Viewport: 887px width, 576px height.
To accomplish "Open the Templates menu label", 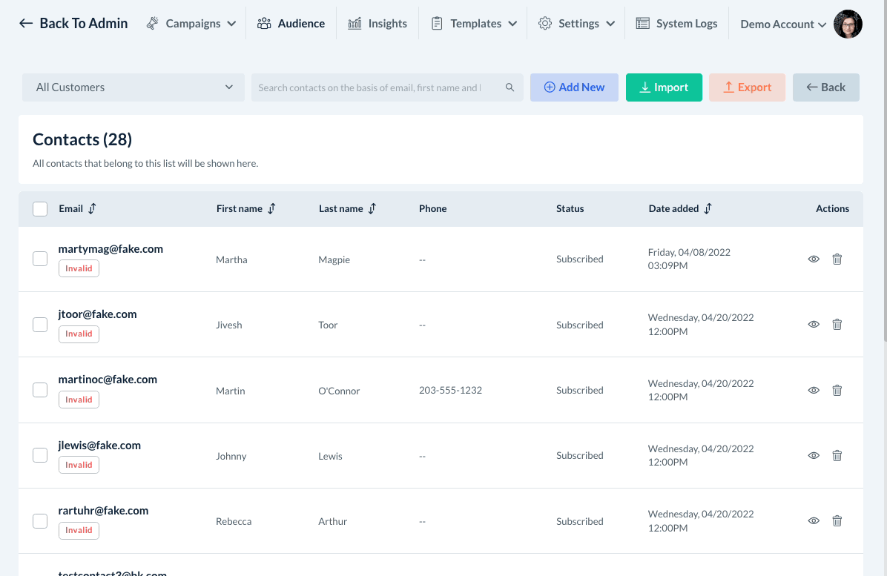I will 475,23.
